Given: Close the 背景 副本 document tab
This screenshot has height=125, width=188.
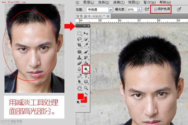Looking at the screenshot, I should pos(108,16).
